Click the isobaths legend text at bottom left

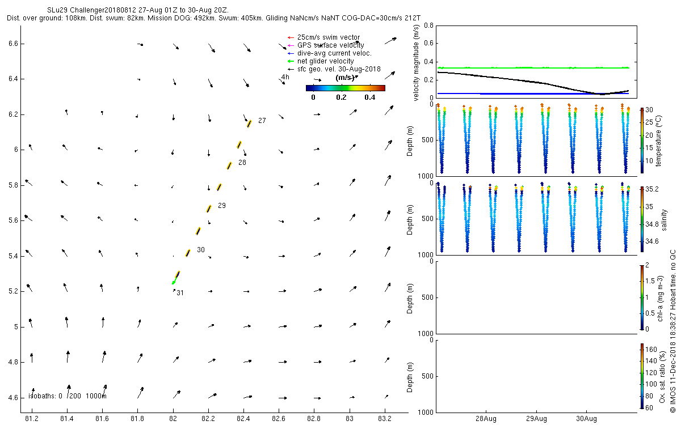click(x=68, y=396)
